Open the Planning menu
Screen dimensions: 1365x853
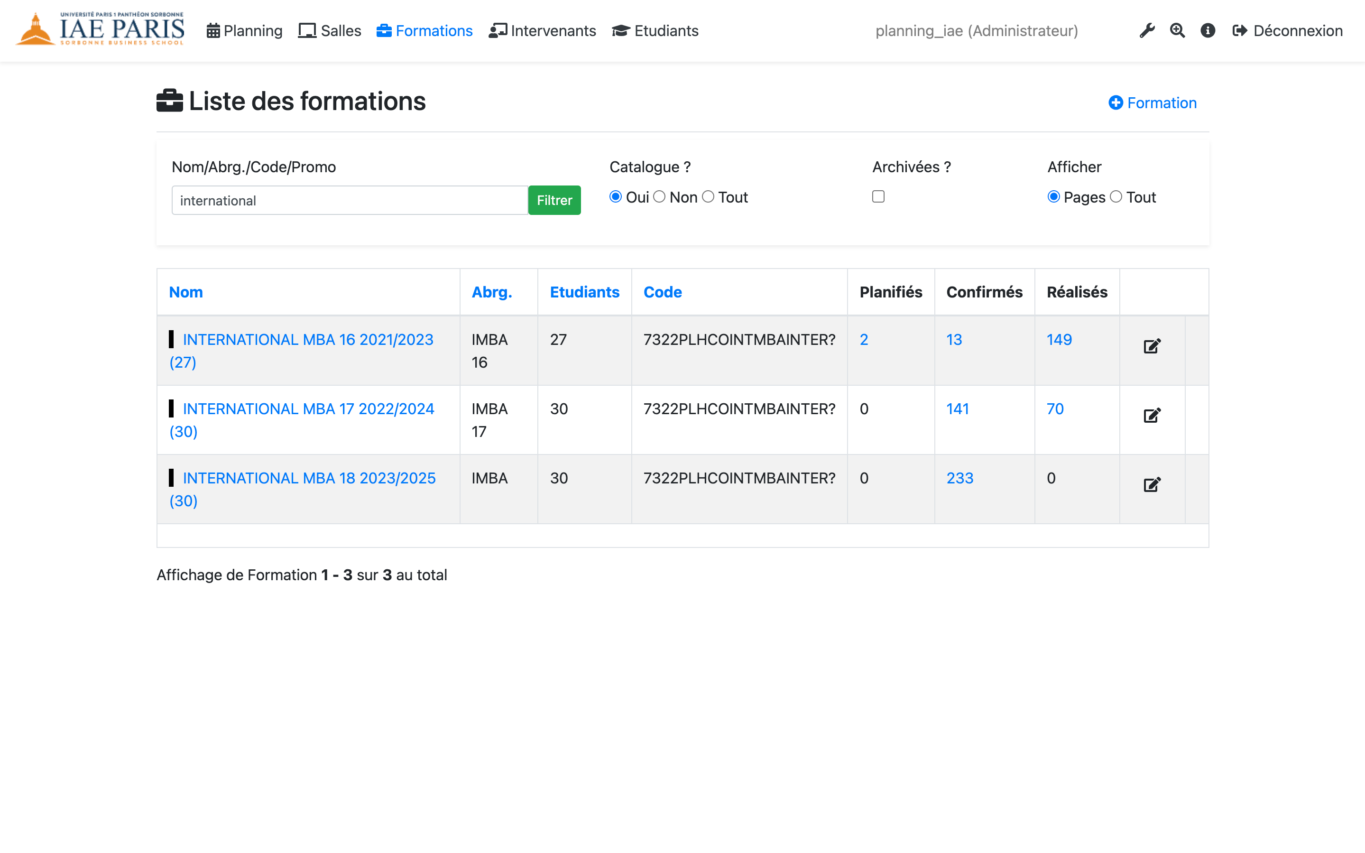(244, 30)
